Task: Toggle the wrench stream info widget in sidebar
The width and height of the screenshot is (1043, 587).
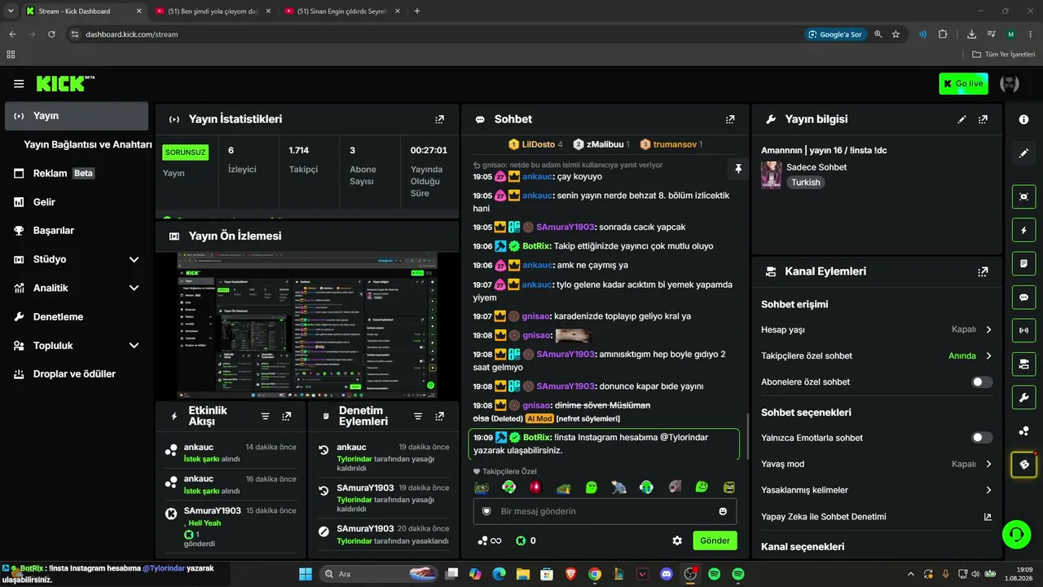Action: point(1024,398)
